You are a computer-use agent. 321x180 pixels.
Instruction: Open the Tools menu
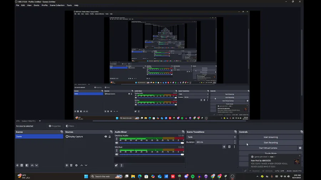pyautogui.click(x=69, y=5)
